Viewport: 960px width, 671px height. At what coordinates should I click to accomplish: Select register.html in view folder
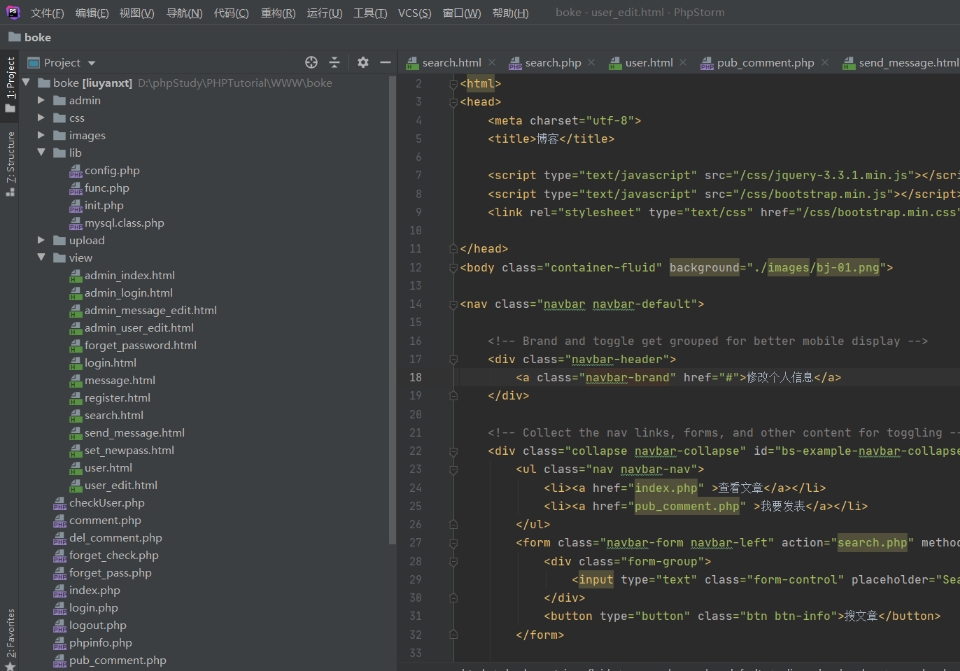point(117,397)
